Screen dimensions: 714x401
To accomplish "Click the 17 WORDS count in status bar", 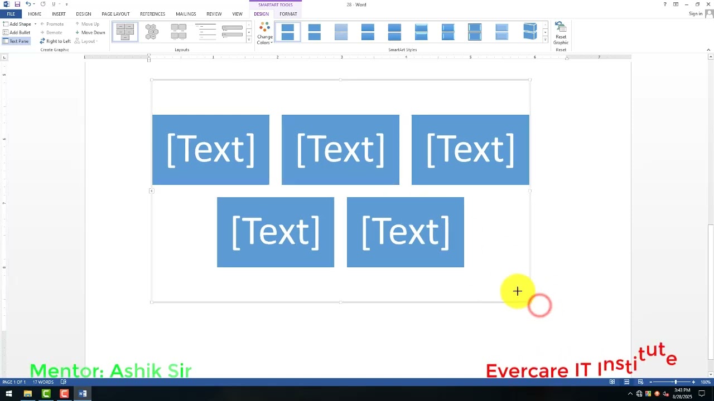I will point(43,382).
